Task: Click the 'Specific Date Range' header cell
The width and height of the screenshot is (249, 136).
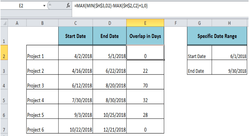Action: point(217,36)
